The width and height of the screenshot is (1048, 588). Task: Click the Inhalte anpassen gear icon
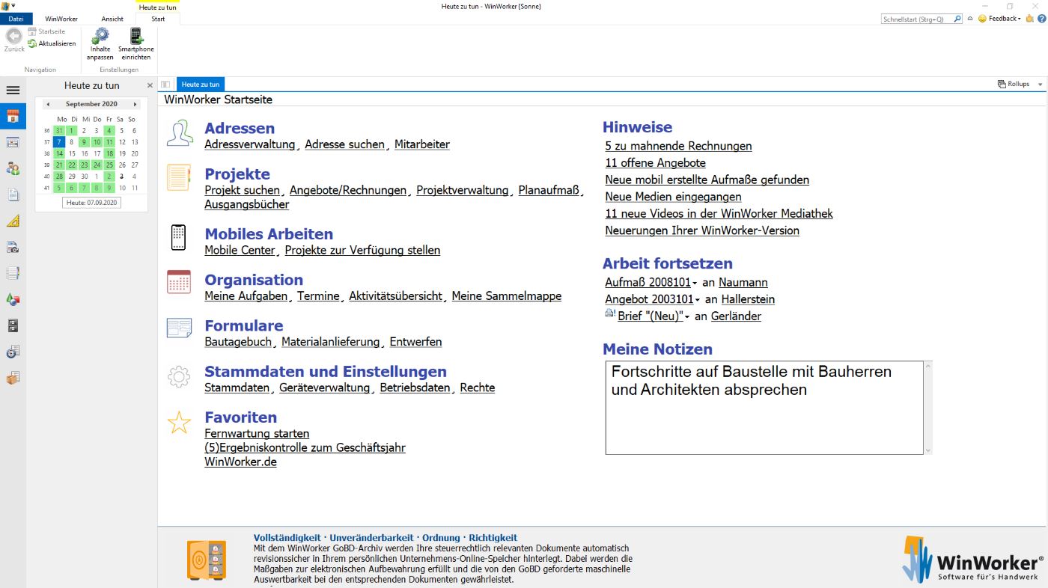pos(100,36)
